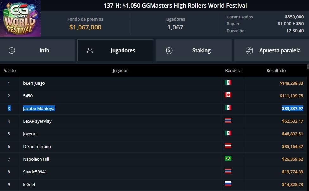Screen dimensions: 309x191
Task: Click the result $46,892.51
Action: (293, 134)
